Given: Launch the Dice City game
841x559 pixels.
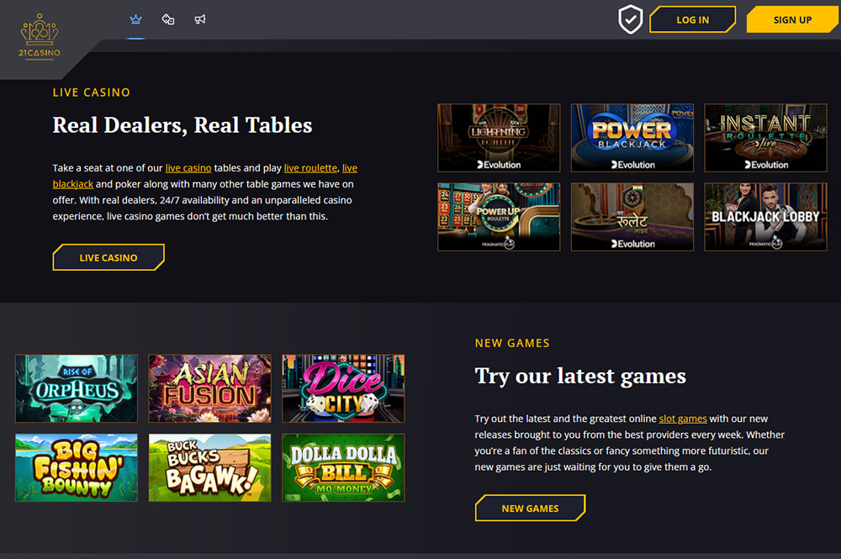Looking at the screenshot, I should click(x=343, y=388).
